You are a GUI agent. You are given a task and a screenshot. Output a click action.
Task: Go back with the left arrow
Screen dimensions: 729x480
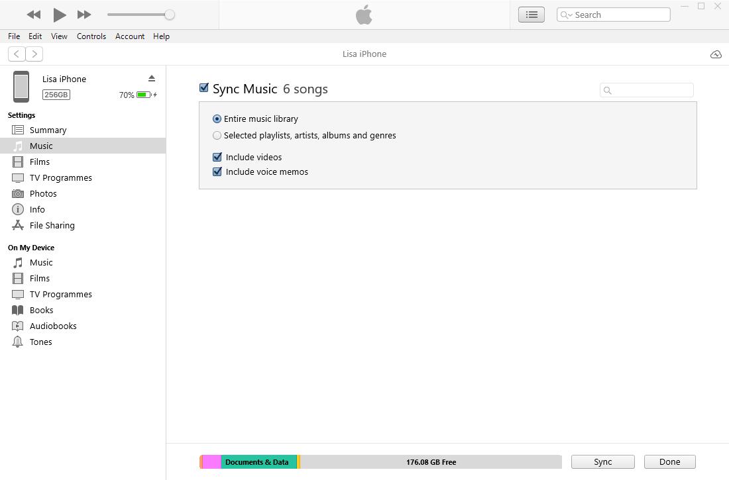point(17,54)
